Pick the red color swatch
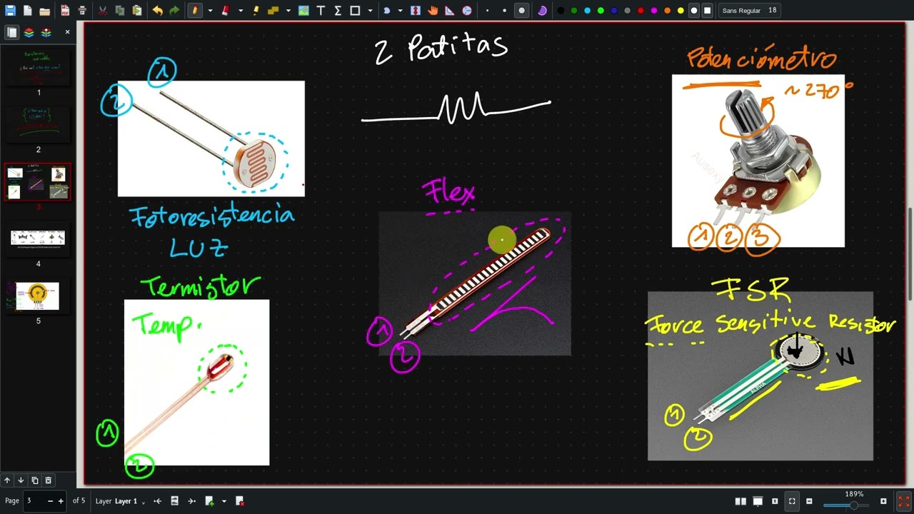 point(641,11)
